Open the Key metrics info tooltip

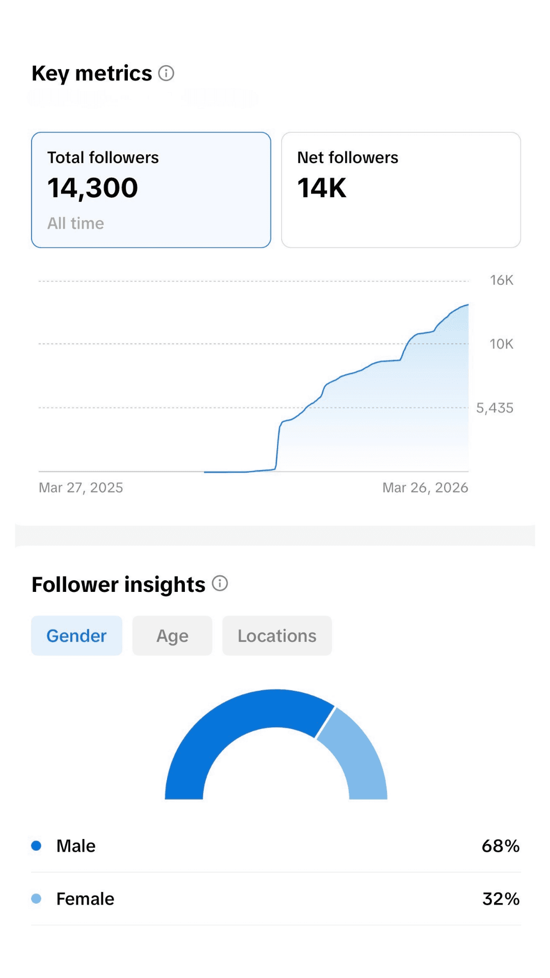point(166,73)
